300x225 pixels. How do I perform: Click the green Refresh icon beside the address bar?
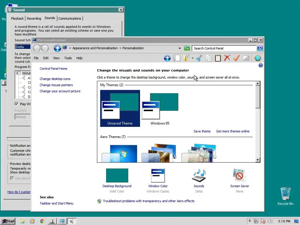click(187, 48)
